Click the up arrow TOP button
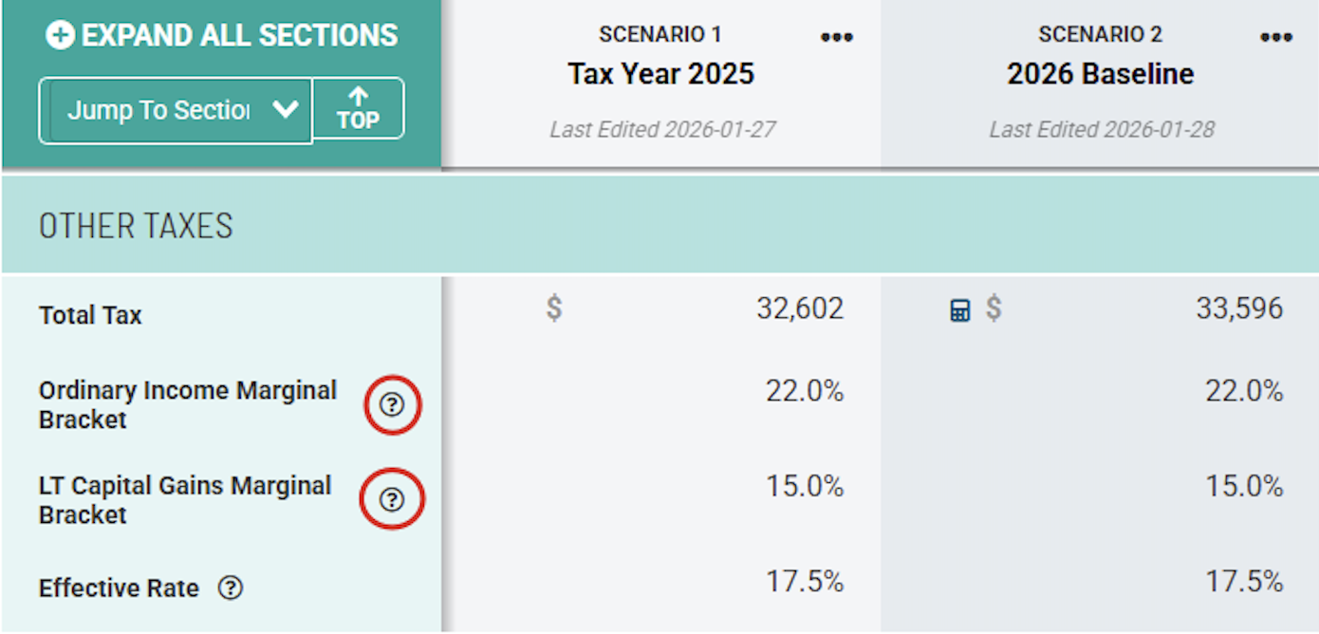1319x634 pixels. click(358, 109)
